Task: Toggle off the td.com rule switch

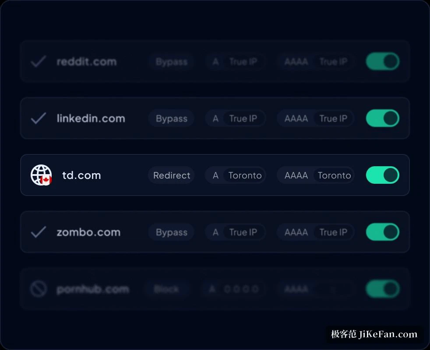Action: coord(383,175)
